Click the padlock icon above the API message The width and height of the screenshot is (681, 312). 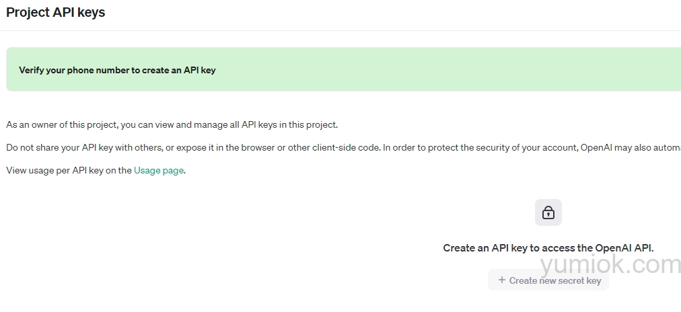pos(548,213)
